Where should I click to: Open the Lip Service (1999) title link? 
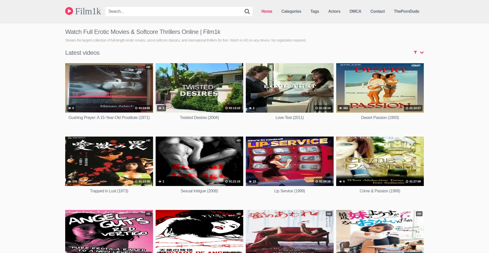pos(290,191)
